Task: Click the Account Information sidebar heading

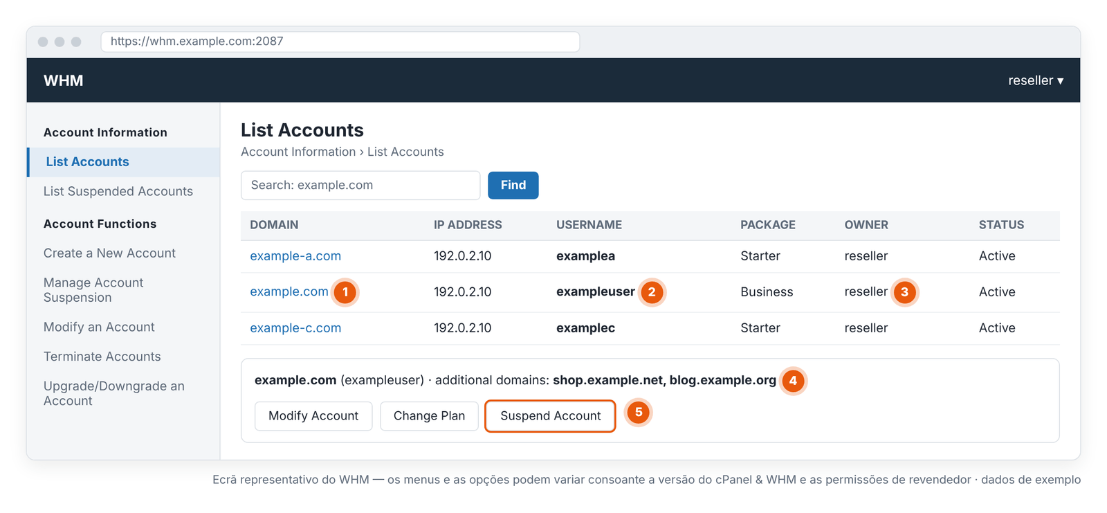Action: click(x=105, y=133)
